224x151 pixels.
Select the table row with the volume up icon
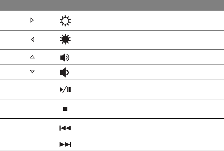[x=143, y=57]
